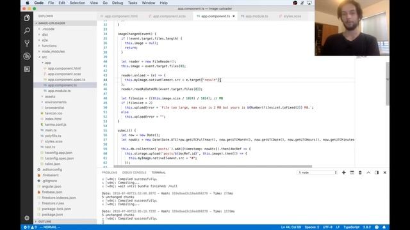Open main.ts file in explorer

point(65,130)
